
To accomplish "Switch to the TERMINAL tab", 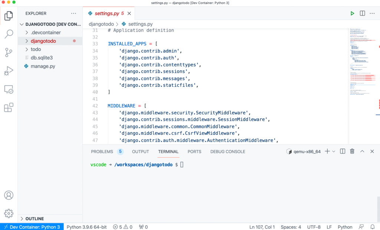I will pyautogui.click(x=168, y=152).
